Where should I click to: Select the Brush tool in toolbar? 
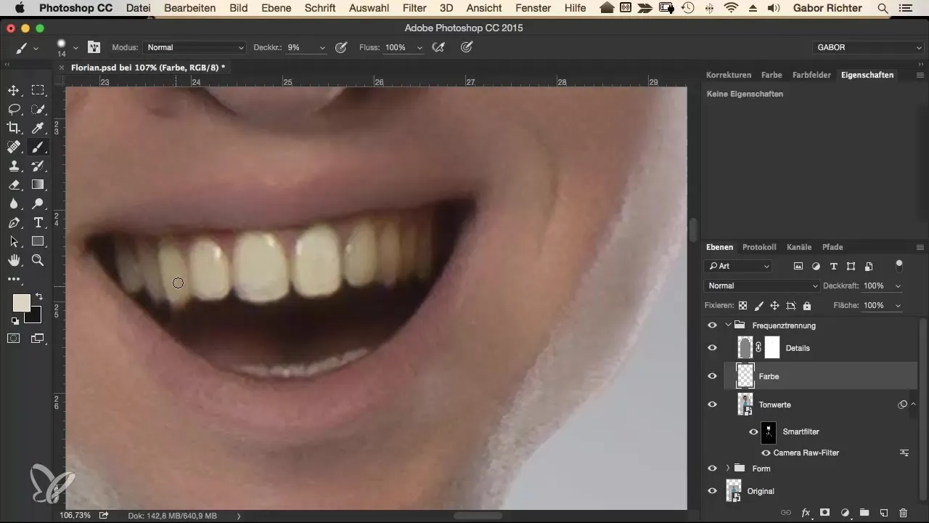tap(38, 147)
